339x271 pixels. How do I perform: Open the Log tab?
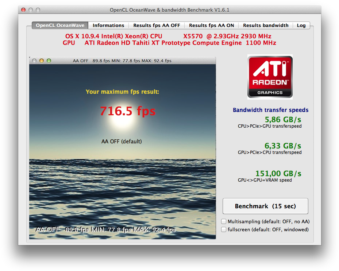(301, 25)
